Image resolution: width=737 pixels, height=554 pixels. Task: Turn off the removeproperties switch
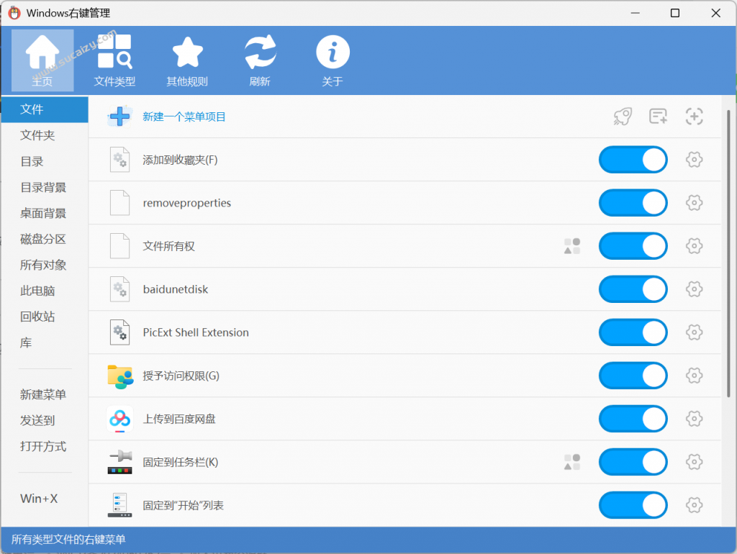pyautogui.click(x=633, y=203)
